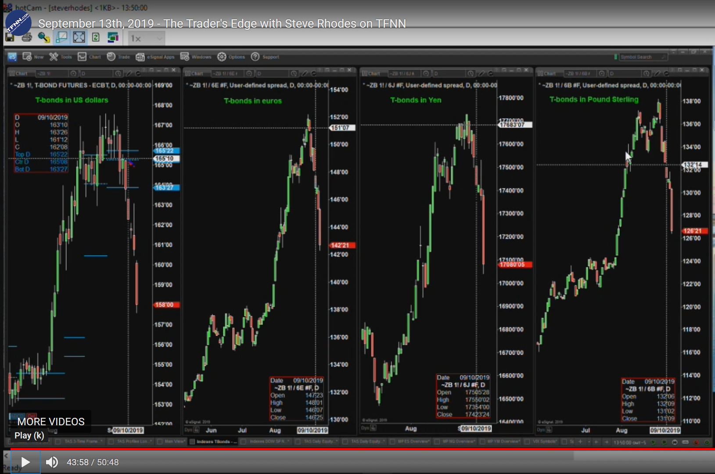This screenshot has height=474, width=715.
Task: Open the Chart menu in eSignal
Action: point(89,57)
